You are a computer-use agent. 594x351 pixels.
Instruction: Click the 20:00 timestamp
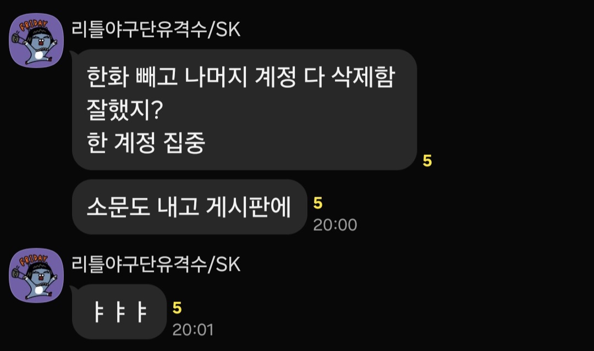335,225
